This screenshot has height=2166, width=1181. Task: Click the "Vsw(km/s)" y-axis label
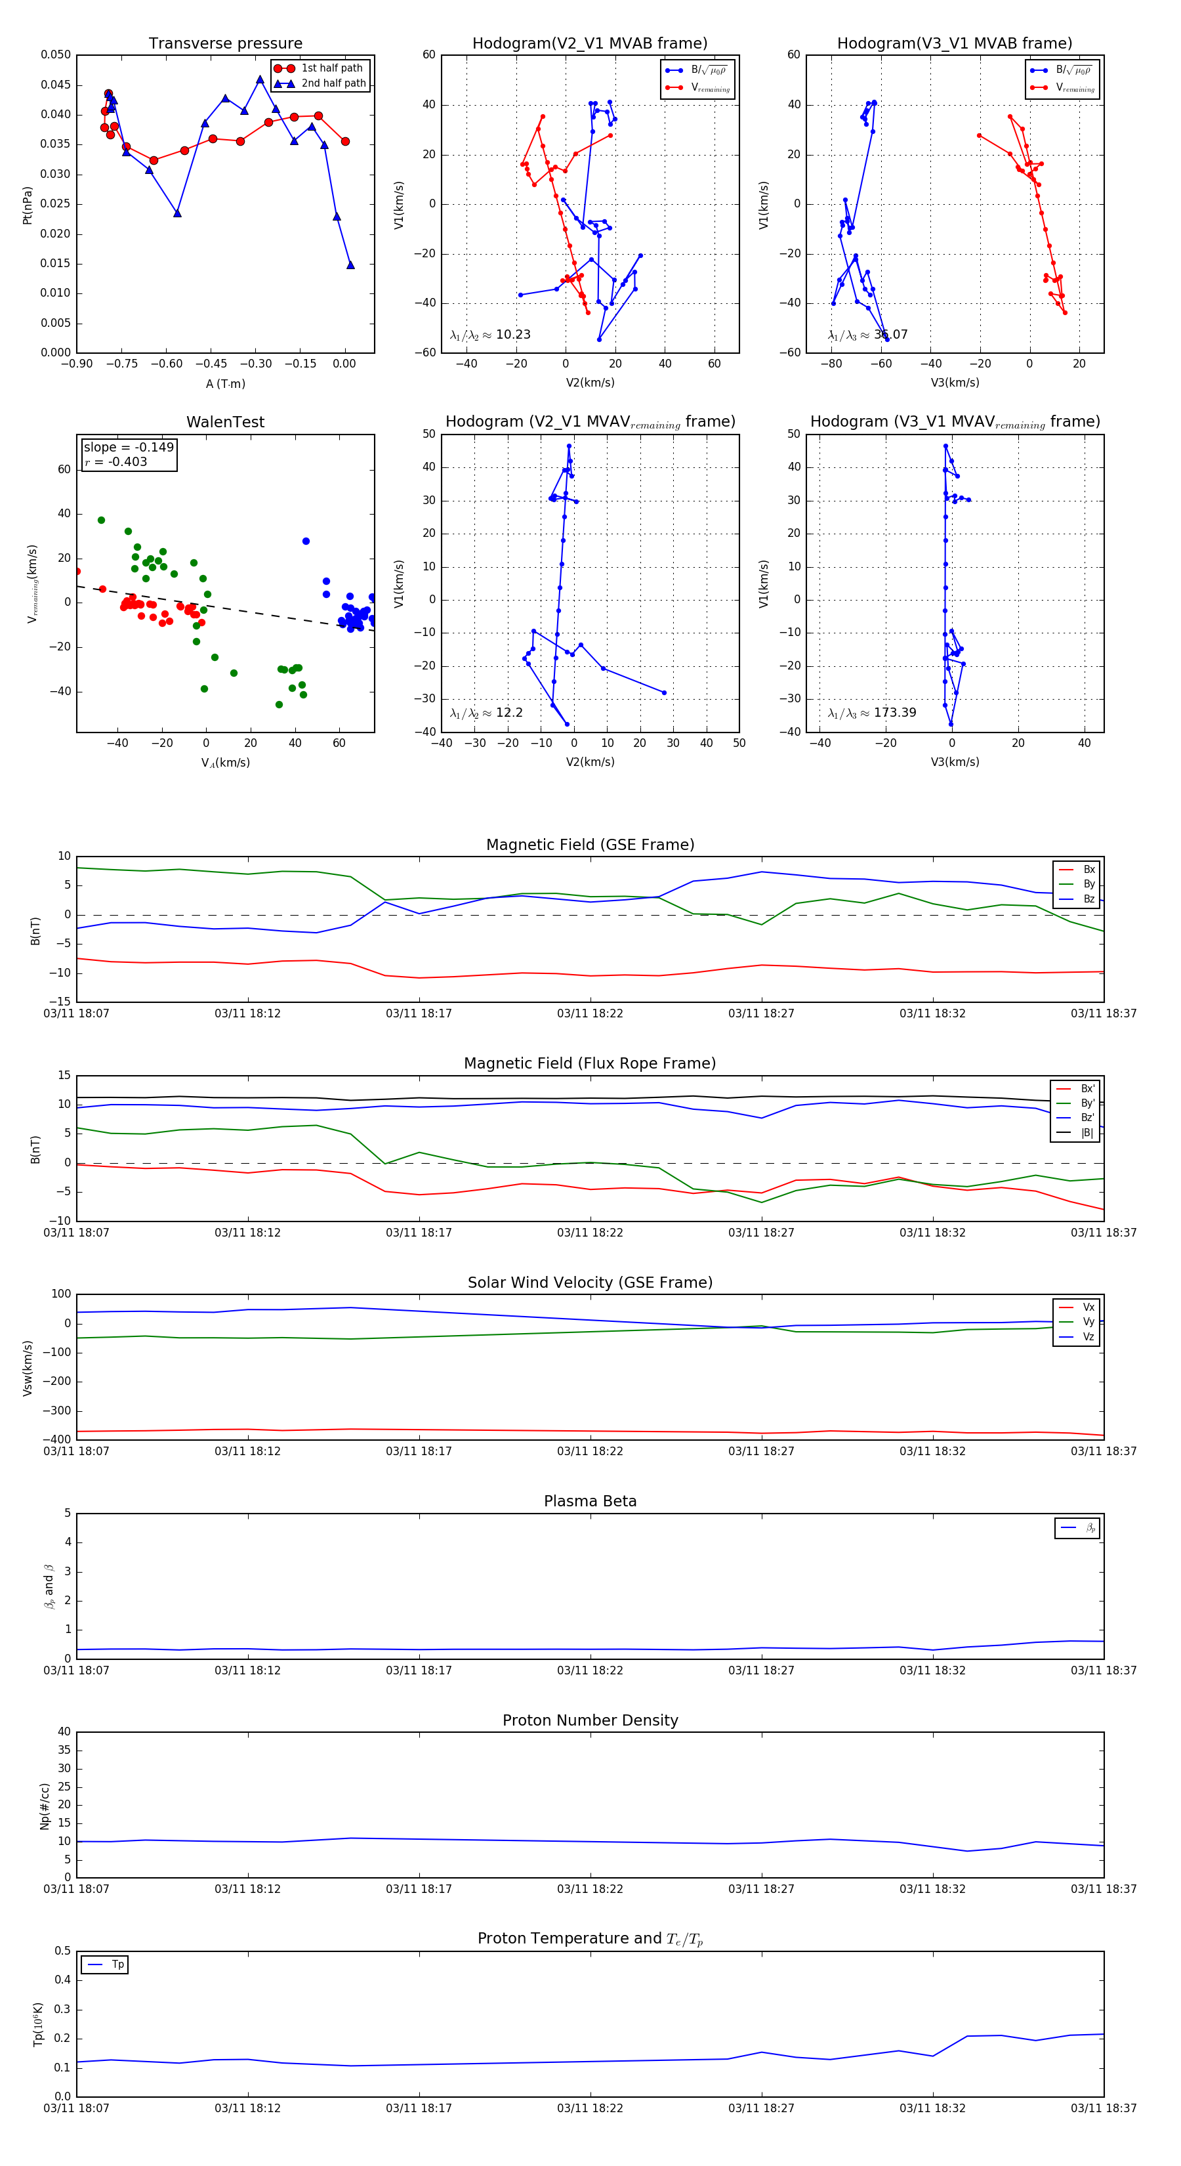[27, 1367]
